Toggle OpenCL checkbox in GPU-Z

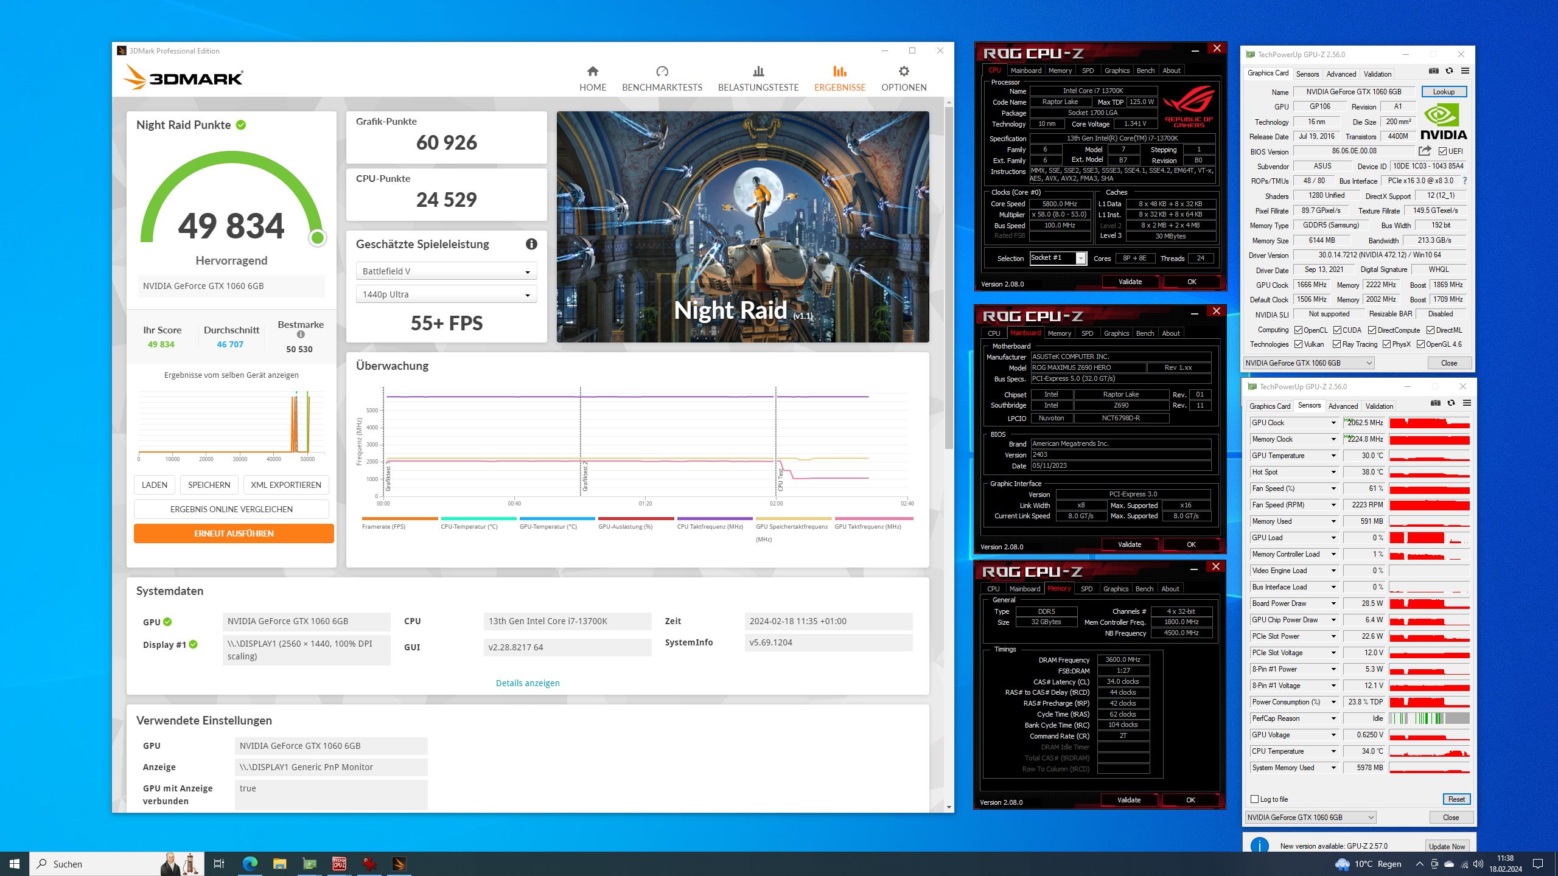coord(1298,330)
